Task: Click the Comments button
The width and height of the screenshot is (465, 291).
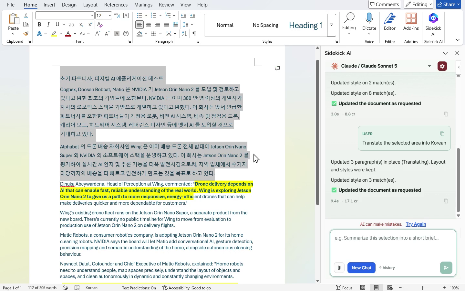Action: [x=385, y=5]
